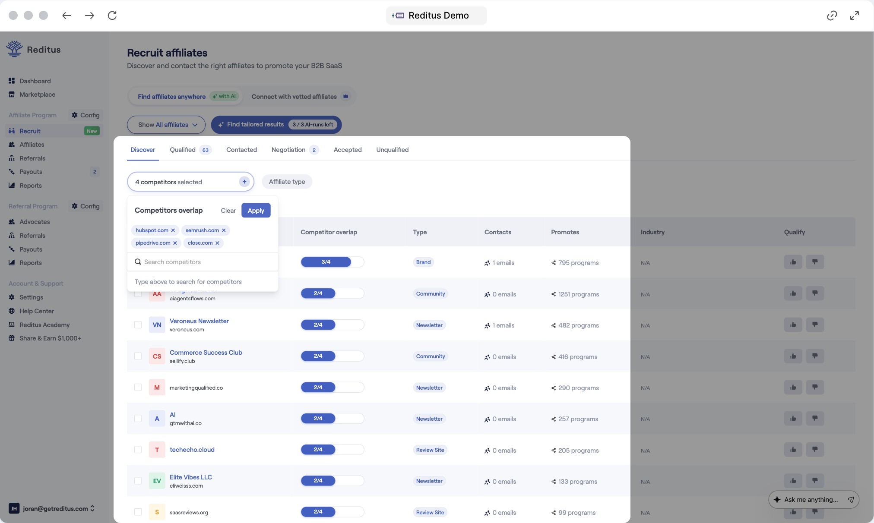The height and width of the screenshot is (523, 874).
Task: Clear the selected competitors
Action: coord(228,211)
